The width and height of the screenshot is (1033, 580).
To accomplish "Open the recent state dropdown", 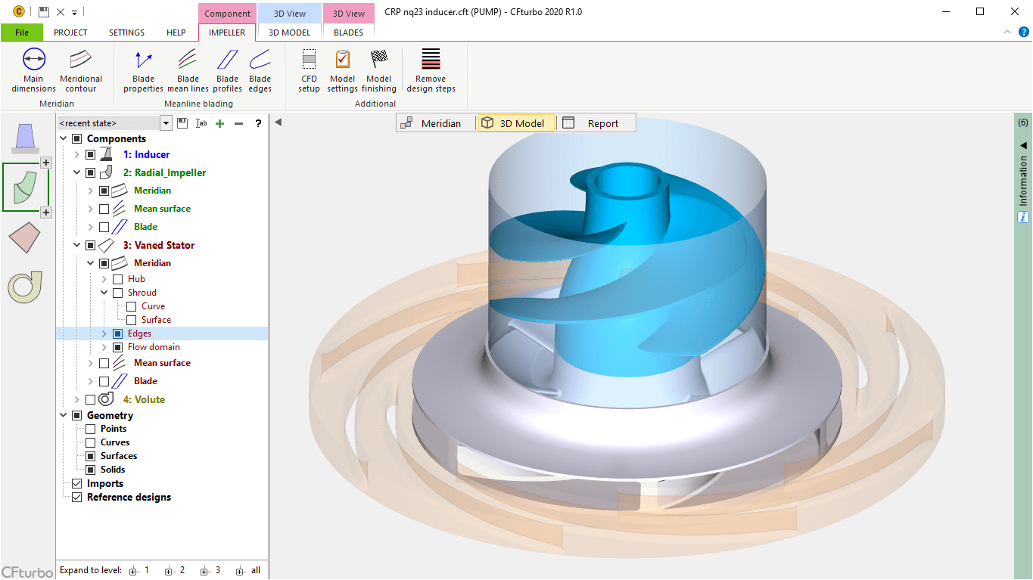I will click(166, 123).
